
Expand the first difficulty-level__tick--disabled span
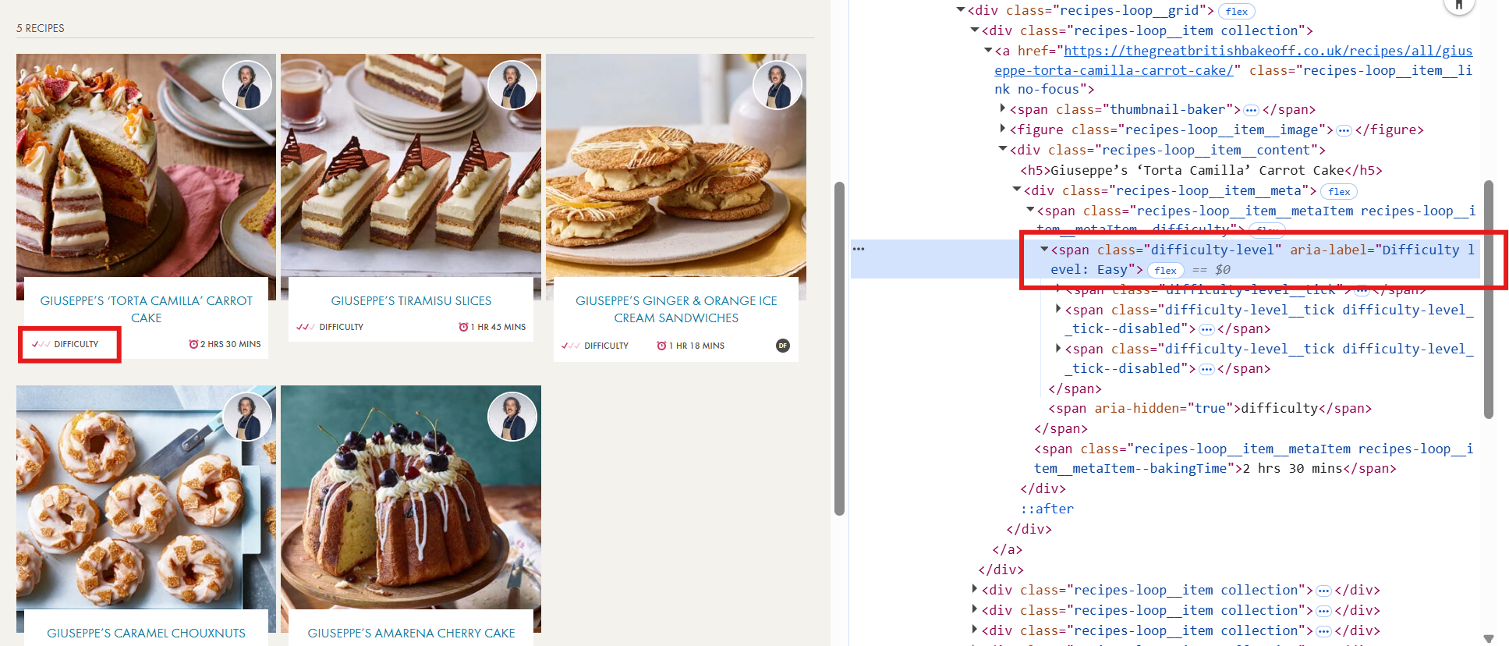click(1058, 309)
